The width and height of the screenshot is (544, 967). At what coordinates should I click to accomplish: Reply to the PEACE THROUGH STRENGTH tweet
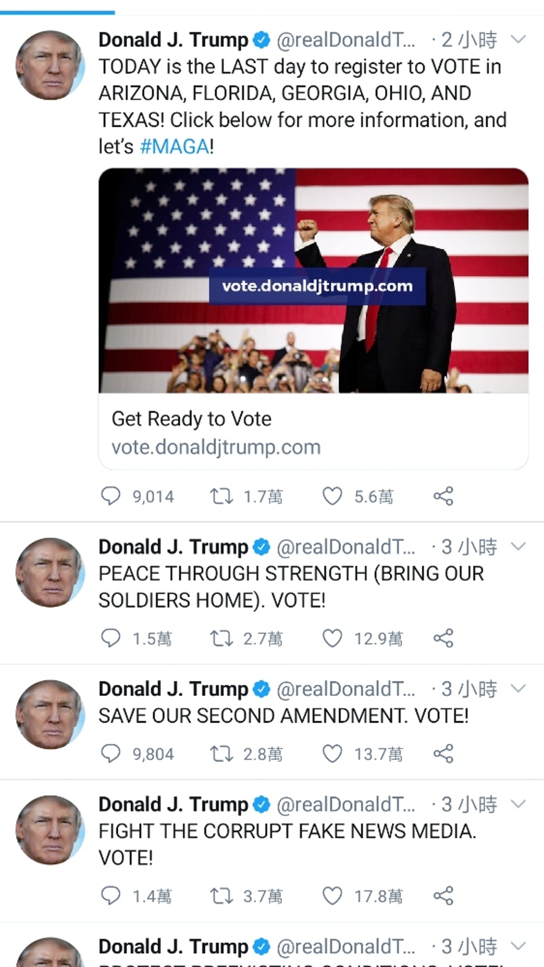pyautogui.click(x=111, y=638)
